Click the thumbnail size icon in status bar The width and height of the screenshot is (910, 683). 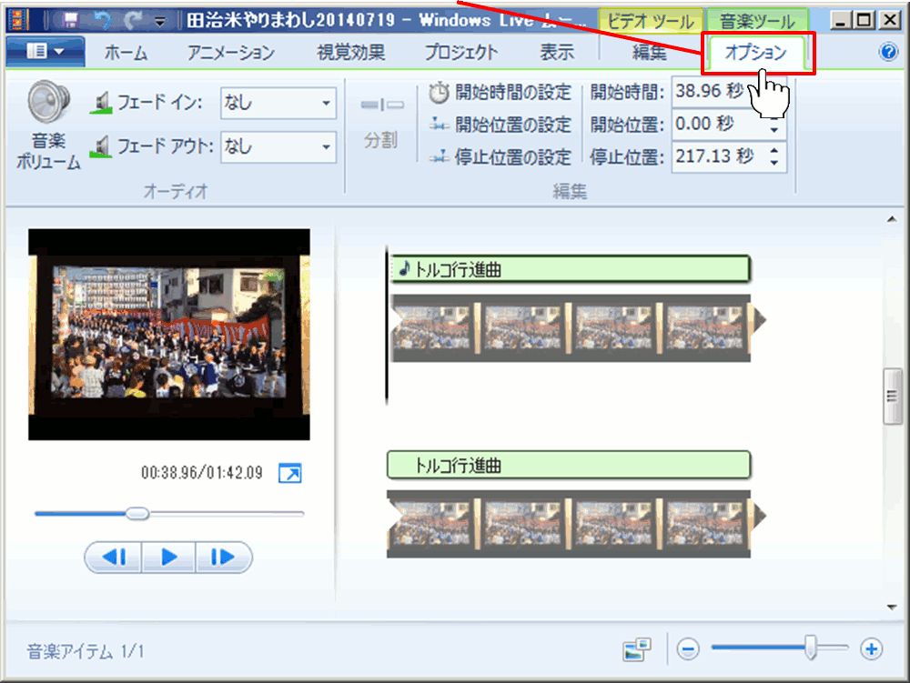tap(637, 649)
